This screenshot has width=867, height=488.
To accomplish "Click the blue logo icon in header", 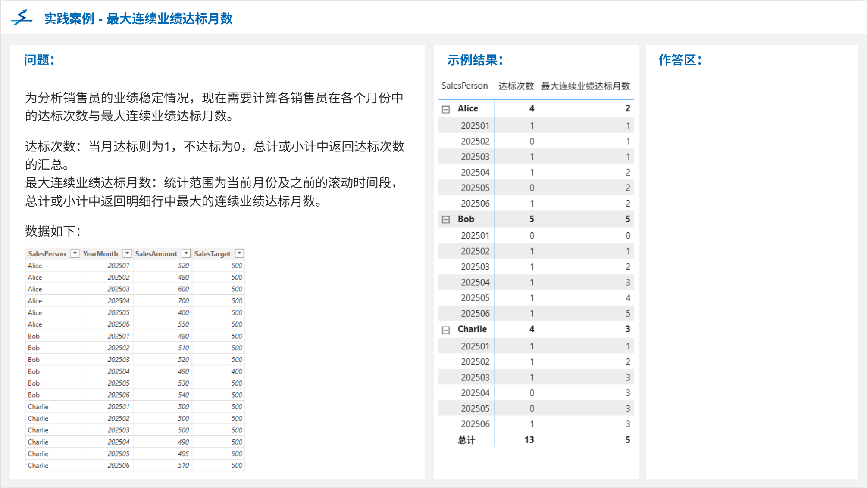I will 22,18.
